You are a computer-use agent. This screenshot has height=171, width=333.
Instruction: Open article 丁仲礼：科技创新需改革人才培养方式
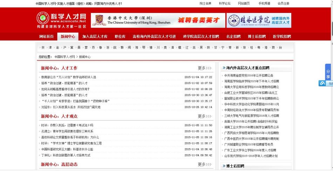point(66,155)
